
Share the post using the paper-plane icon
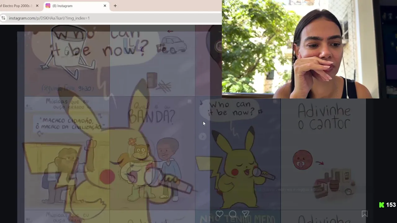246,214
